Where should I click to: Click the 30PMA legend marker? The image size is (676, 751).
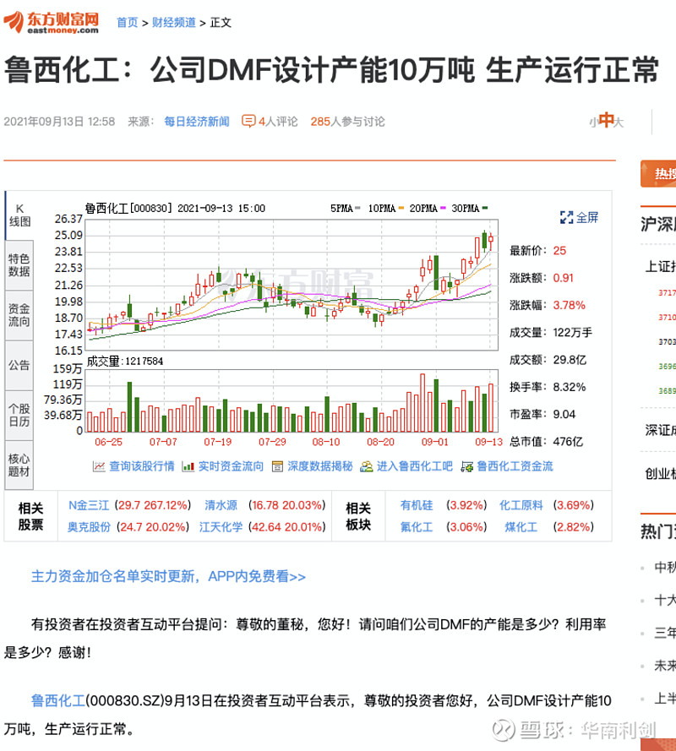pos(485,208)
